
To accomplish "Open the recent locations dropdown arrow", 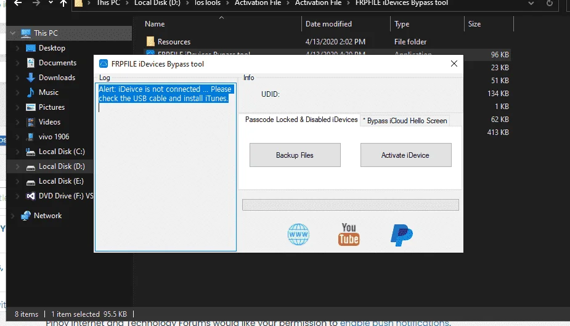I will coord(51,2).
